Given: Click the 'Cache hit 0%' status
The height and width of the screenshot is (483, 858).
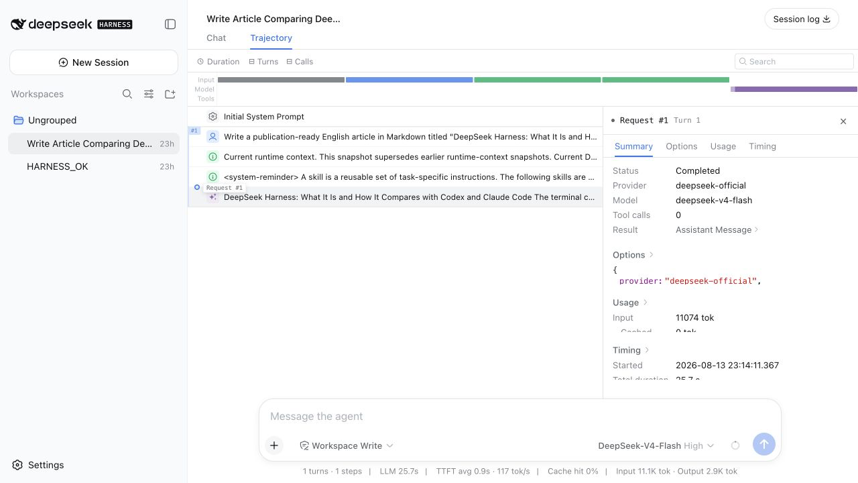Looking at the screenshot, I should (572, 472).
